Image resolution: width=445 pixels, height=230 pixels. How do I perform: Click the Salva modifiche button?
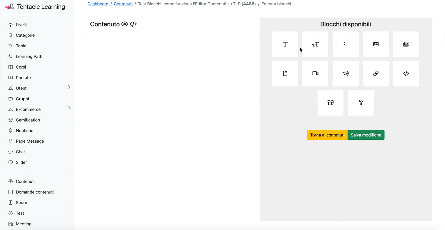coord(366,135)
